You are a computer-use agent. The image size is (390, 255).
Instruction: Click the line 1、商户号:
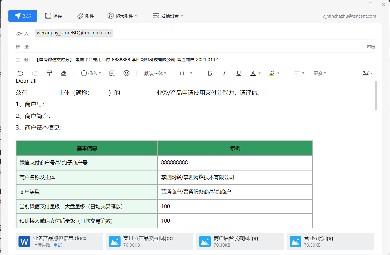pyautogui.click(x=30, y=104)
